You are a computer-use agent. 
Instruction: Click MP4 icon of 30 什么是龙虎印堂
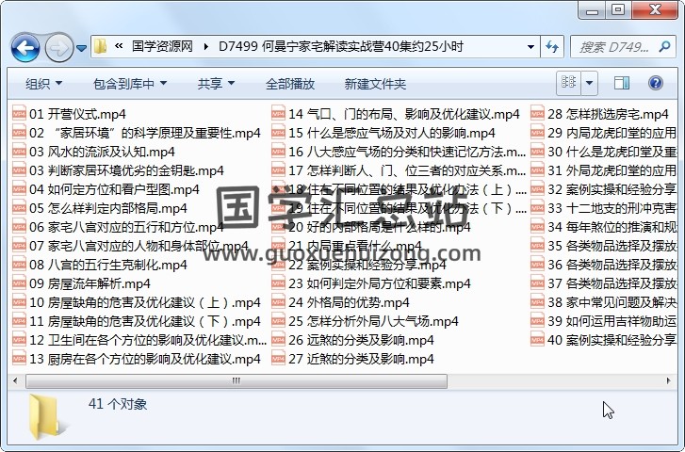click(537, 152)
